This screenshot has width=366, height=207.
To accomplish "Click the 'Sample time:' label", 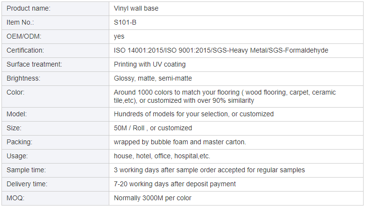I will click(x=26, y=170).
